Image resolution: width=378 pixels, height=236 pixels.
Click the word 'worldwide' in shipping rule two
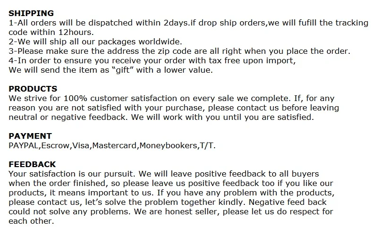click(x=159, y=42)
